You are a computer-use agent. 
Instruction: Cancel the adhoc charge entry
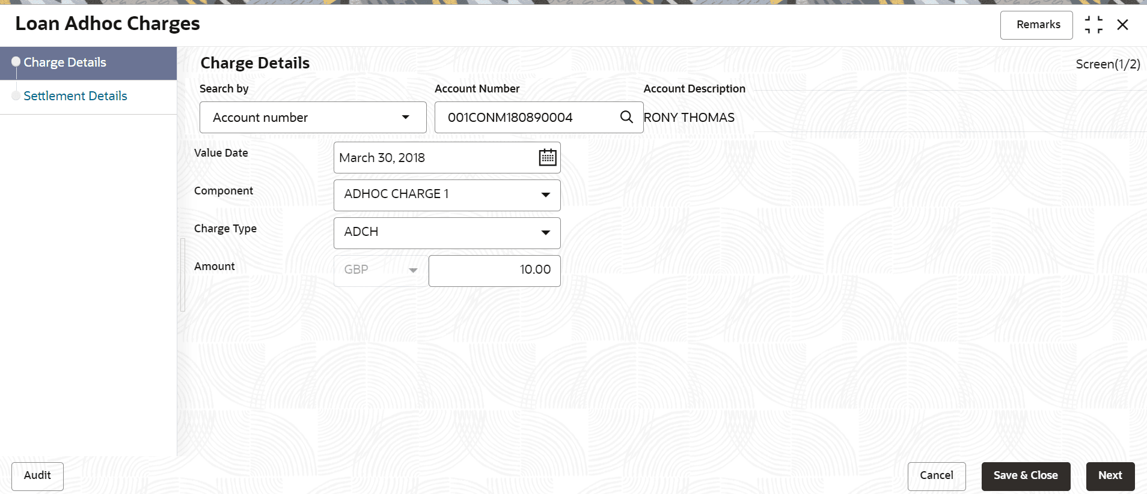pyautogui.click(x=936, y=475)
